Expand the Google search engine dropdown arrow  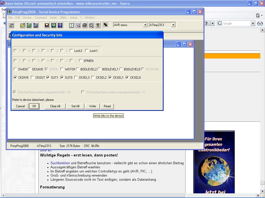253,23
